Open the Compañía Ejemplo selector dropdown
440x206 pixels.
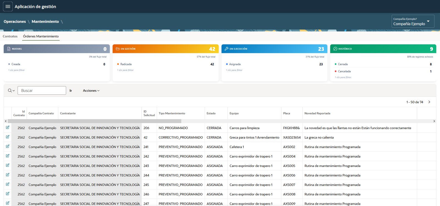point(413,21)
